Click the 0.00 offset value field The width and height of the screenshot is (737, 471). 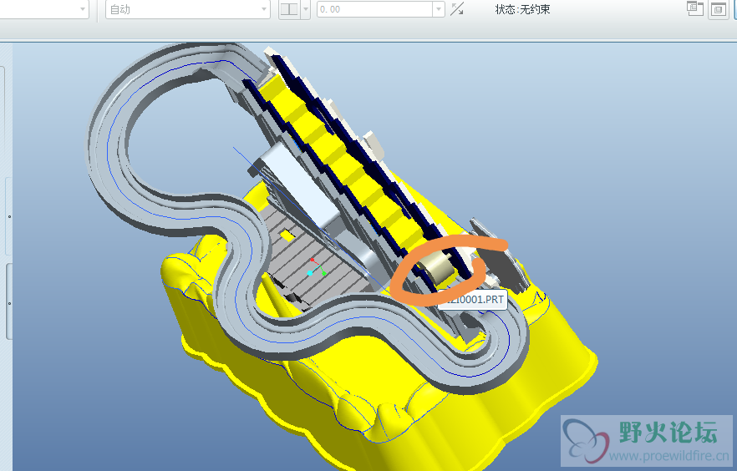pos(374,9)
